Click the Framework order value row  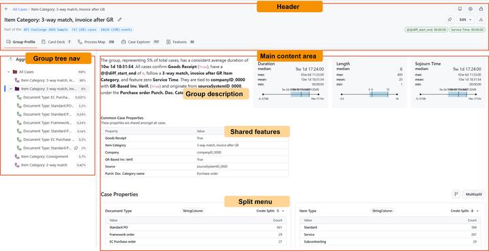(195, 235)
